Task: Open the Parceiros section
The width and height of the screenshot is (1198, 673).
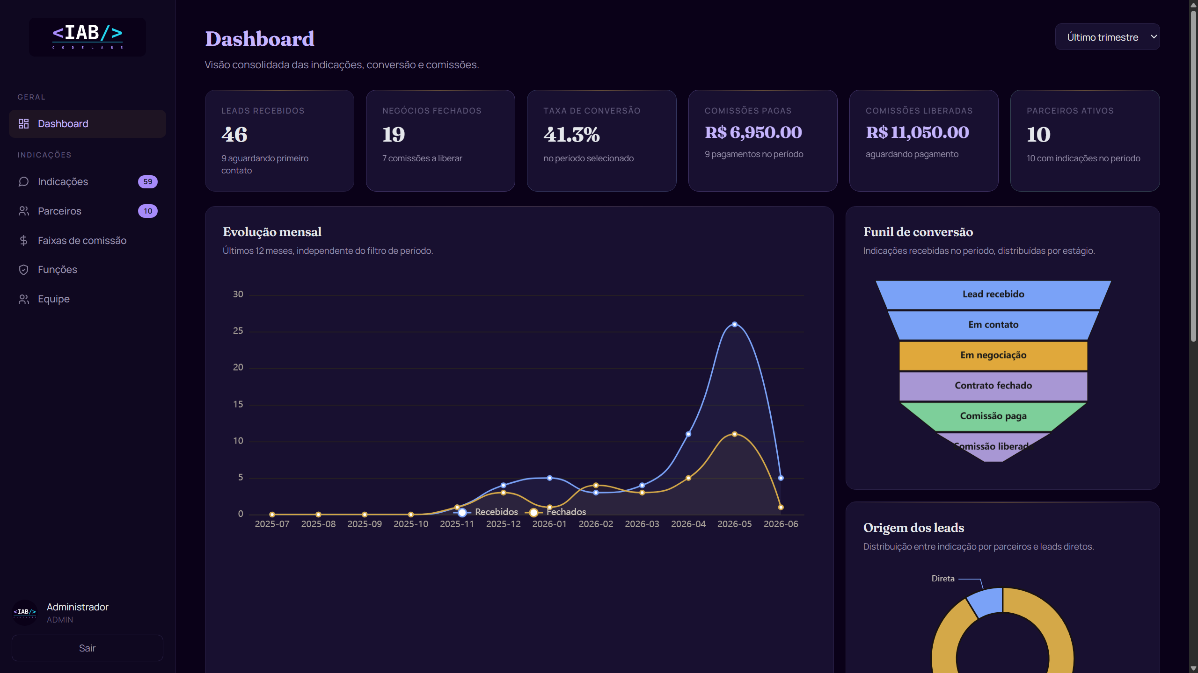Action: [88, 211]
